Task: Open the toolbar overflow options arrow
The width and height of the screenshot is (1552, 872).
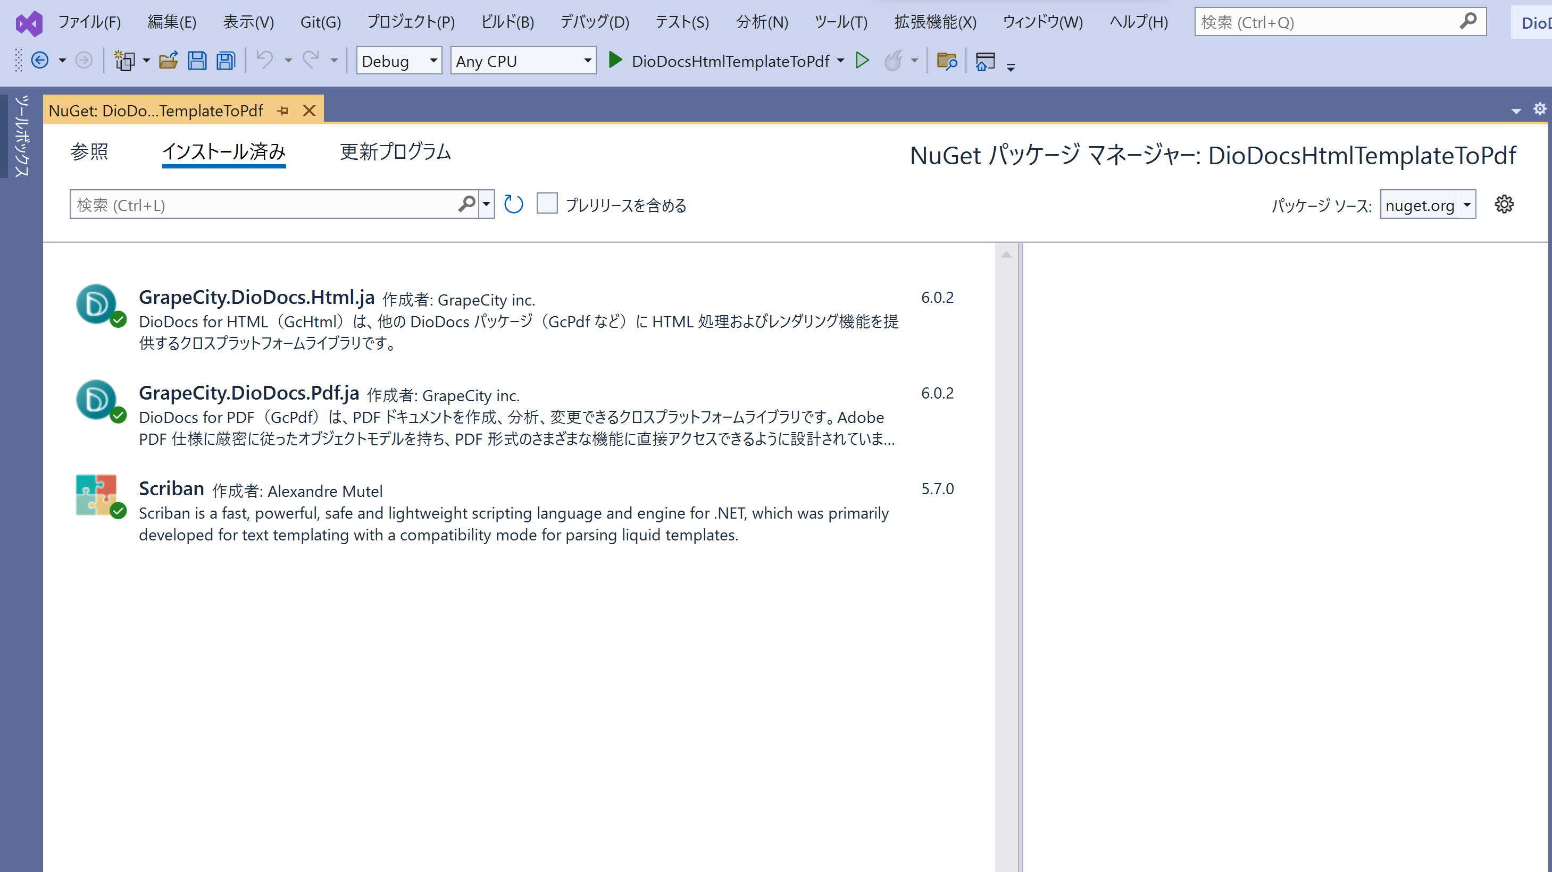Action: coord(1011,67)
